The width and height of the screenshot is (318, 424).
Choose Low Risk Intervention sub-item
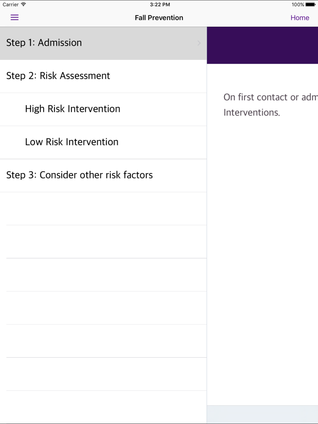click(72, 142)
